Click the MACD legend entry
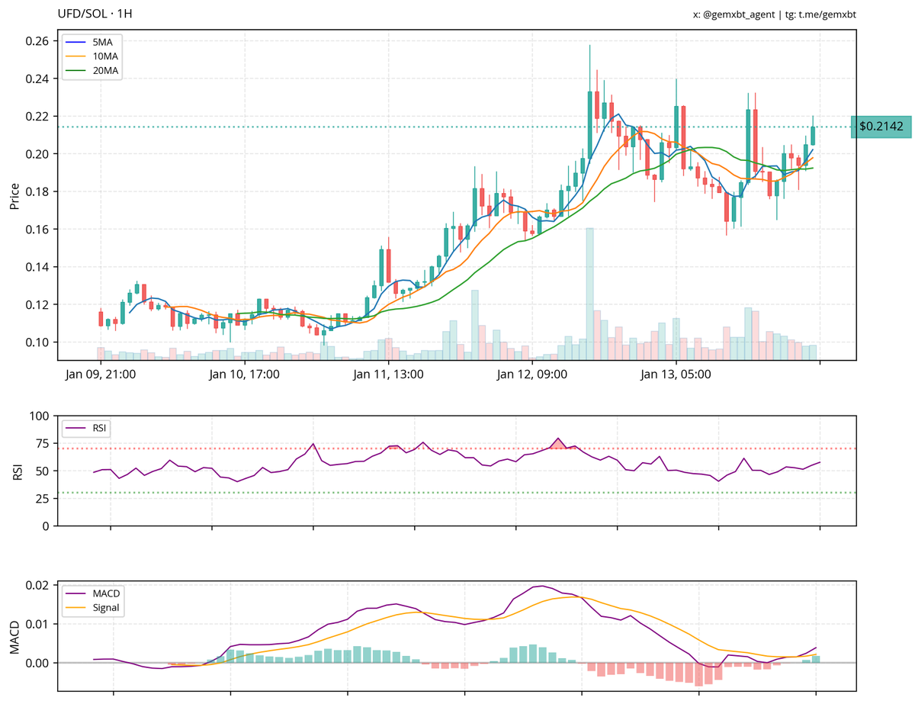Viewport: 915px width, 704px height. coord(94,593)
